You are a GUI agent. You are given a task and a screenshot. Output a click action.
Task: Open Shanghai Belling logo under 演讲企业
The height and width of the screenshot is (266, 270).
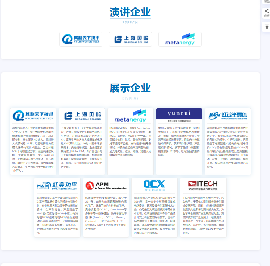click(x=130, y=39)
